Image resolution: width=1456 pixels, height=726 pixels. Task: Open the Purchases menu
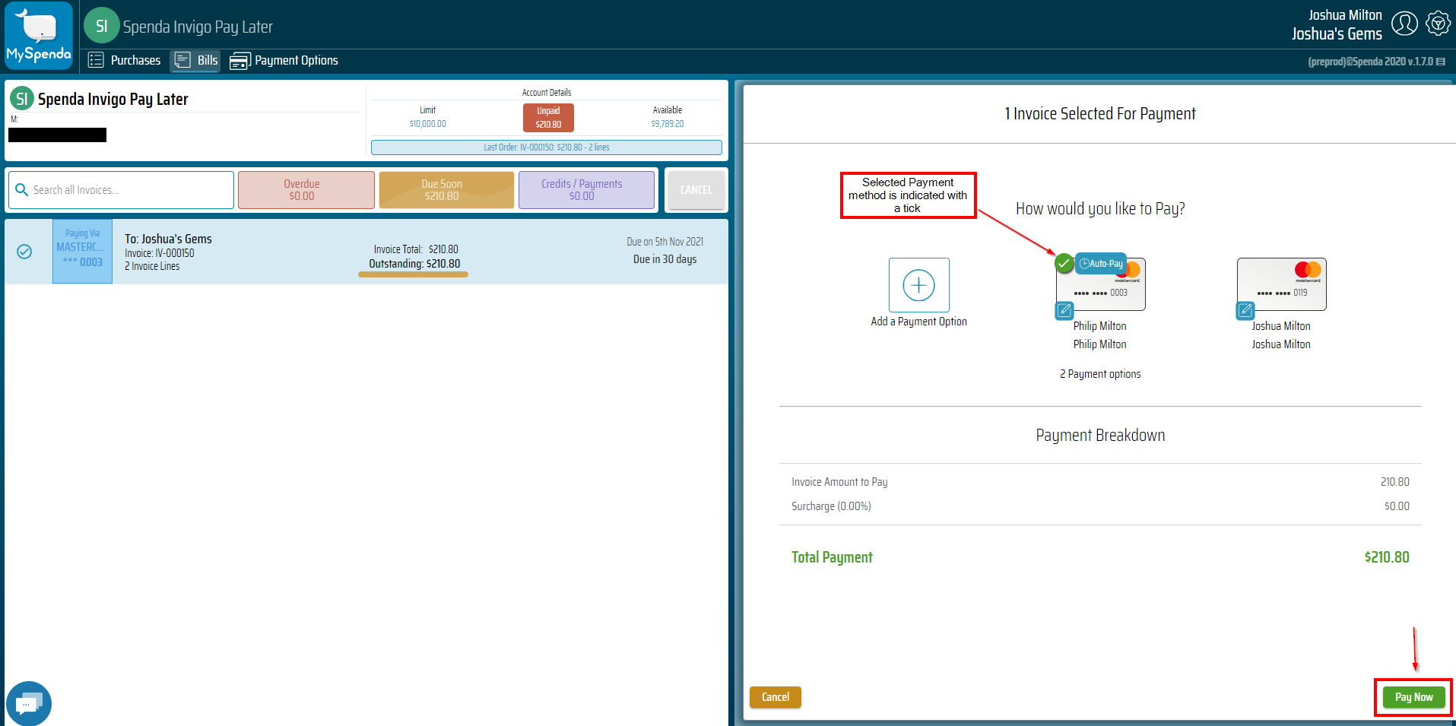pos(125,60)
